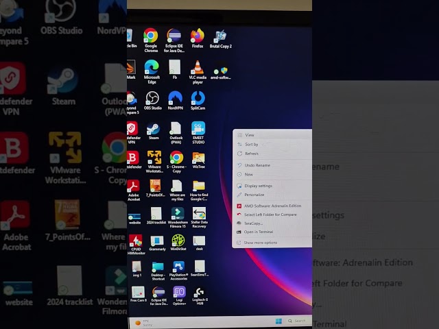439x329 pixels.
Task: Select the Adobe Acrobat desktop icon
Action: pos(134,191)
